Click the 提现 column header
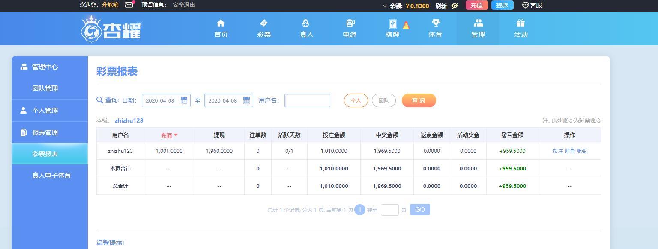The image size is (658, 249). (x=219, y=135)
